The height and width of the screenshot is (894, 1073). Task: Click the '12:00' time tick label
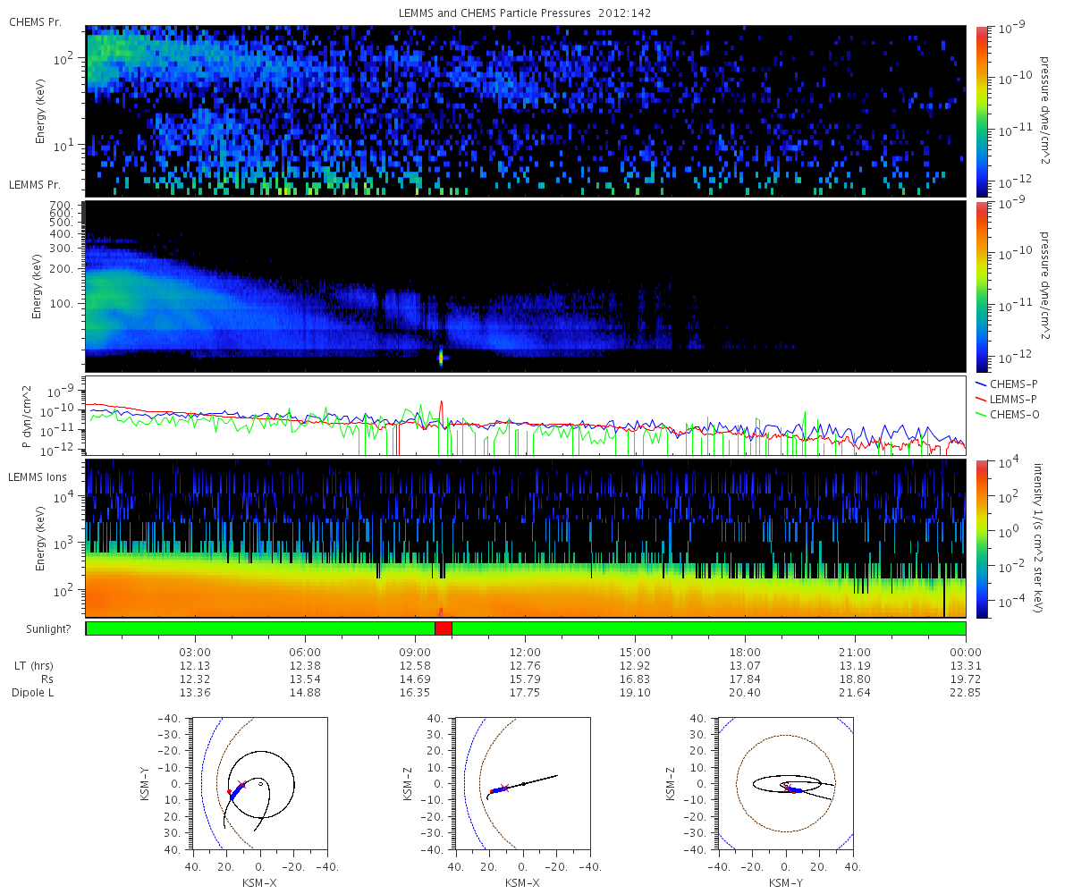526,652
